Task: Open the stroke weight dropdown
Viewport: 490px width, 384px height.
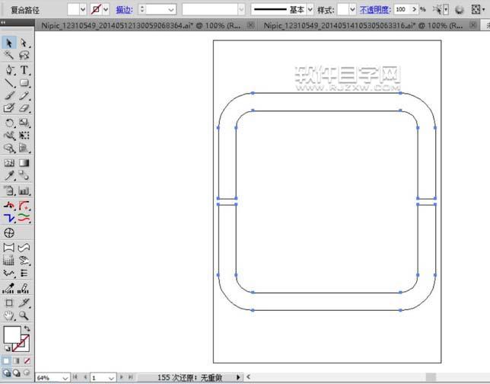Action: (171, 10)
